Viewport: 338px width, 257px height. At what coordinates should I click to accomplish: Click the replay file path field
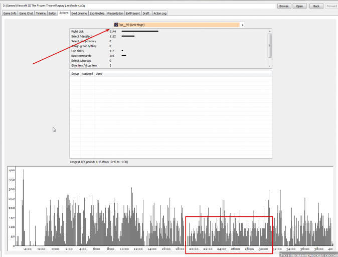point(139,6)
